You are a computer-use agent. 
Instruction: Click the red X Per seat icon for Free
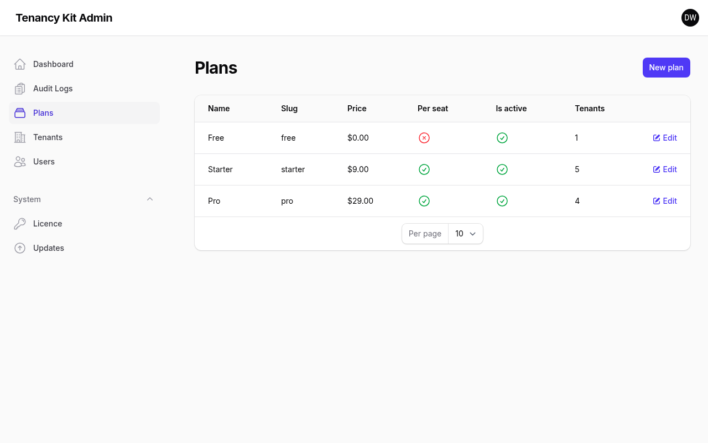pyautogui.click(x=424, y=138)
